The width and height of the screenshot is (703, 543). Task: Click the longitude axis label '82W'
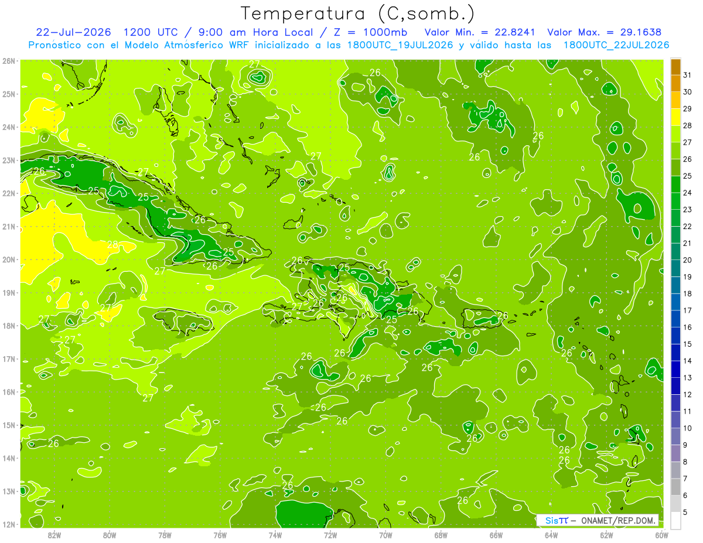[x=54, y=535]
